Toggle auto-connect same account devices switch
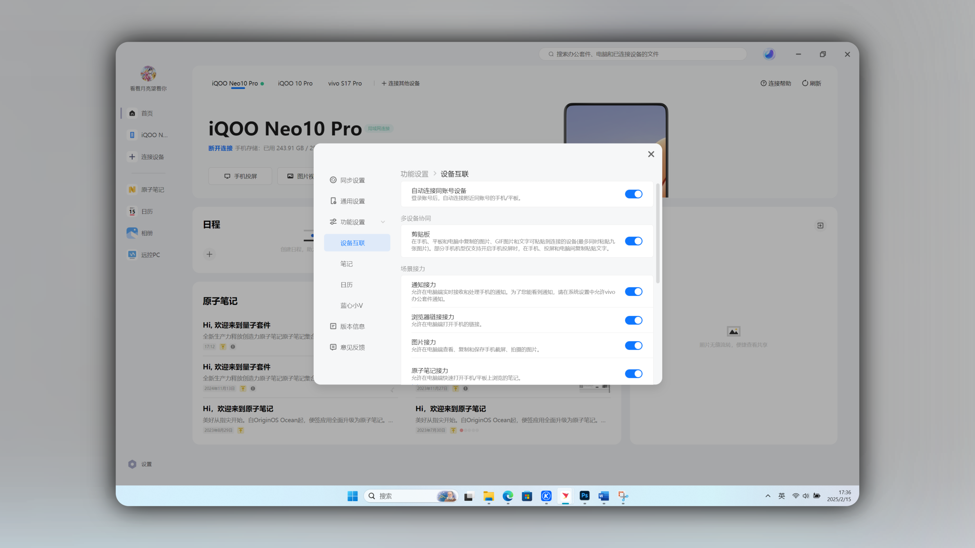975x548 pixels. 633,194
